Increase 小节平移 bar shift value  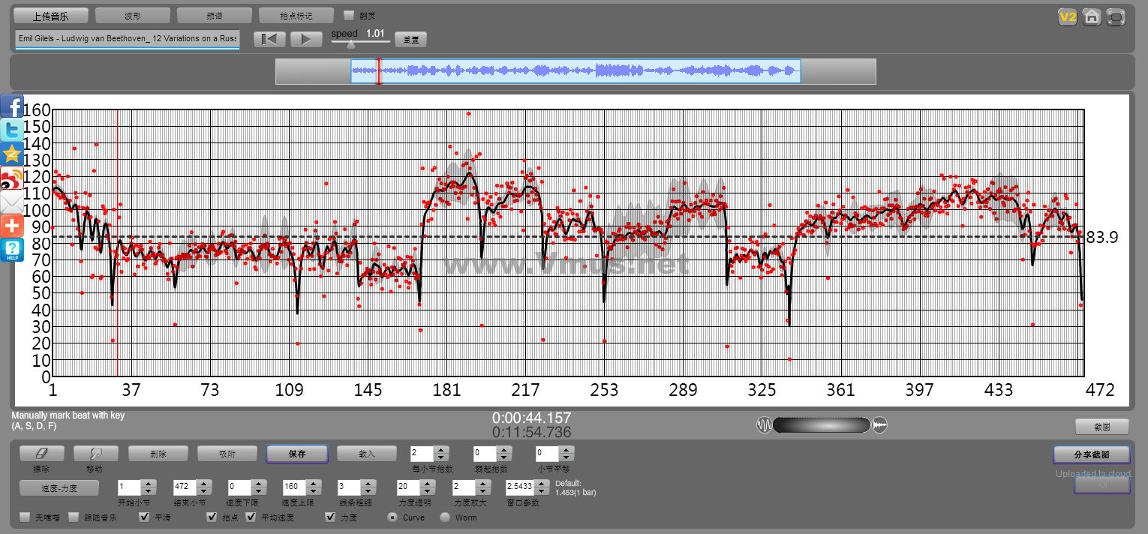click(567, 449)
